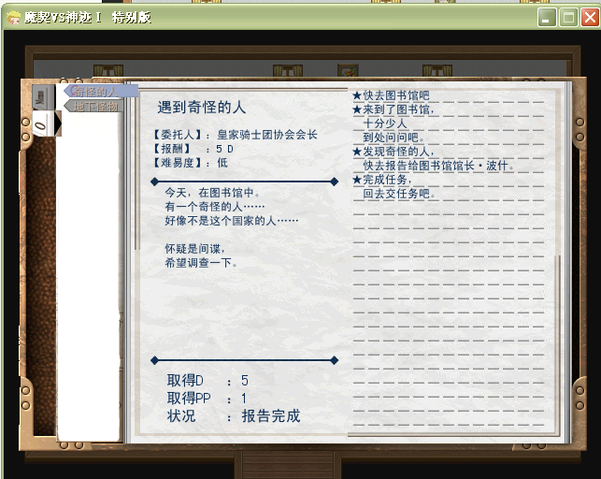Click the log entry ★发现奇怪的人，
Image resolution: width=601 pixels, height=479 pixels.
(394, 152)
